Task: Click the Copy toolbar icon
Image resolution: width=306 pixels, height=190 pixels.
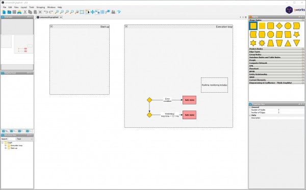Action: pos(30,12)
